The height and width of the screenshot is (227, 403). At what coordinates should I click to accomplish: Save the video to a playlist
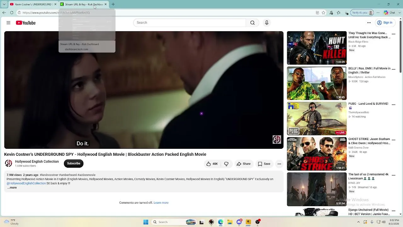[264, 164]
